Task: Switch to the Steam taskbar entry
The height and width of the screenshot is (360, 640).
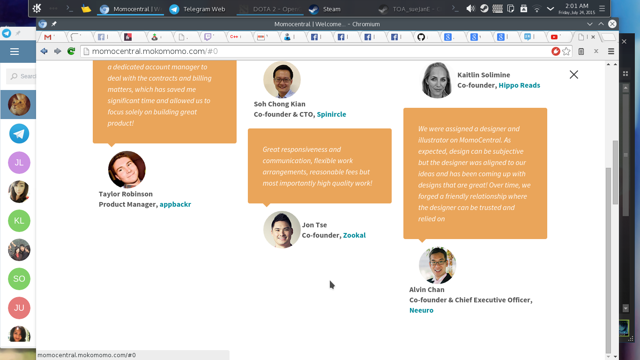Action: [x=325, y=9]
